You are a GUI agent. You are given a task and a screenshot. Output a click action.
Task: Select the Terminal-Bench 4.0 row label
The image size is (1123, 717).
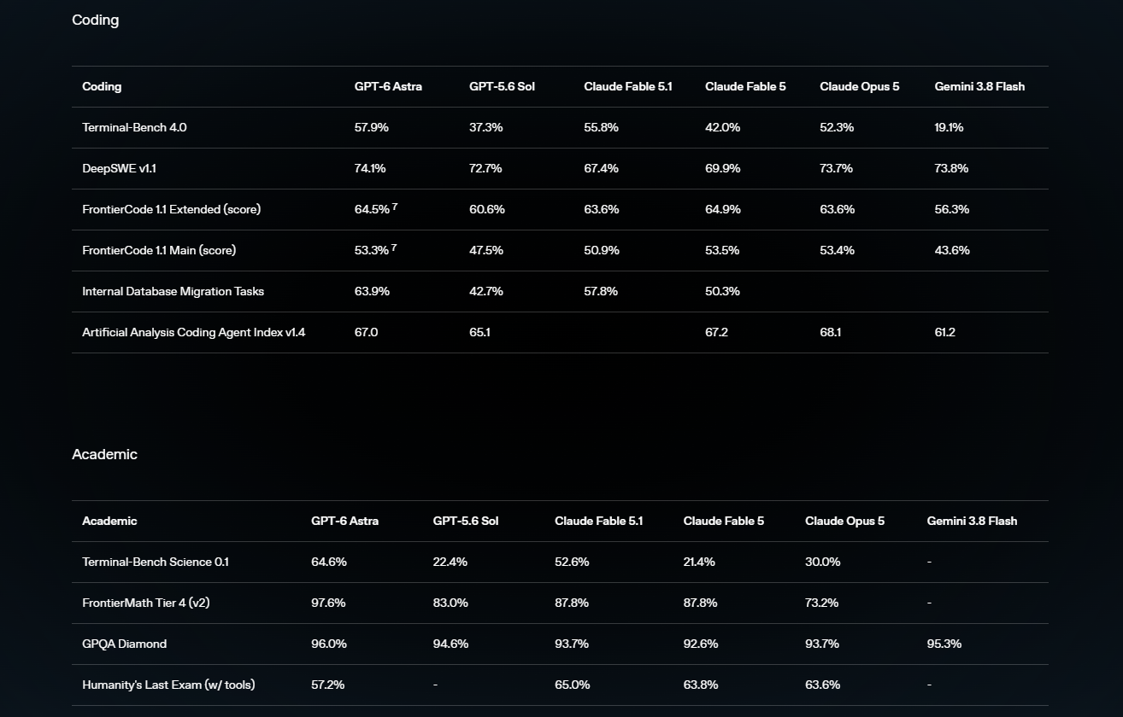pyautogui.click(x=134, y=127)
